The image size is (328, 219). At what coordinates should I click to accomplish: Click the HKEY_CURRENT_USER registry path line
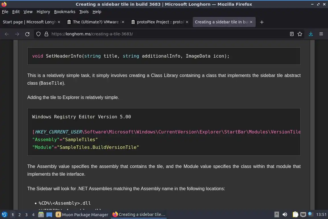(x=166, y=132)
